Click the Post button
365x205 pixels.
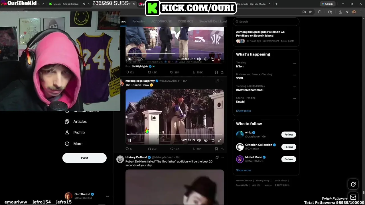[84, 158]
